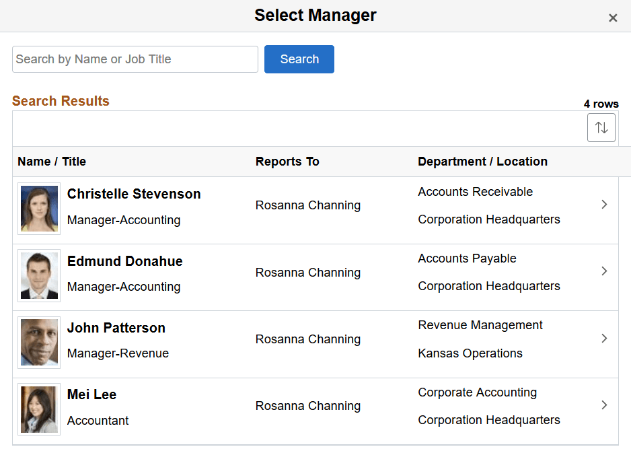This screenshot has height=451, width=631.
Task: Select manager Edmund Donahue's name
Action: coord(124,261)
